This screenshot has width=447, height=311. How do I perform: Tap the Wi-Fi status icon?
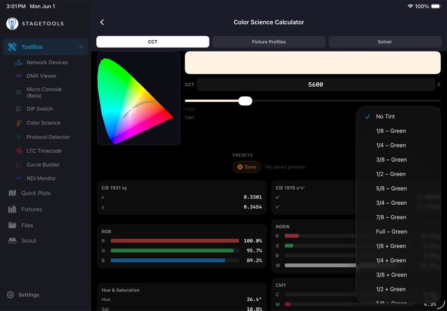click(x=410, y=6)
